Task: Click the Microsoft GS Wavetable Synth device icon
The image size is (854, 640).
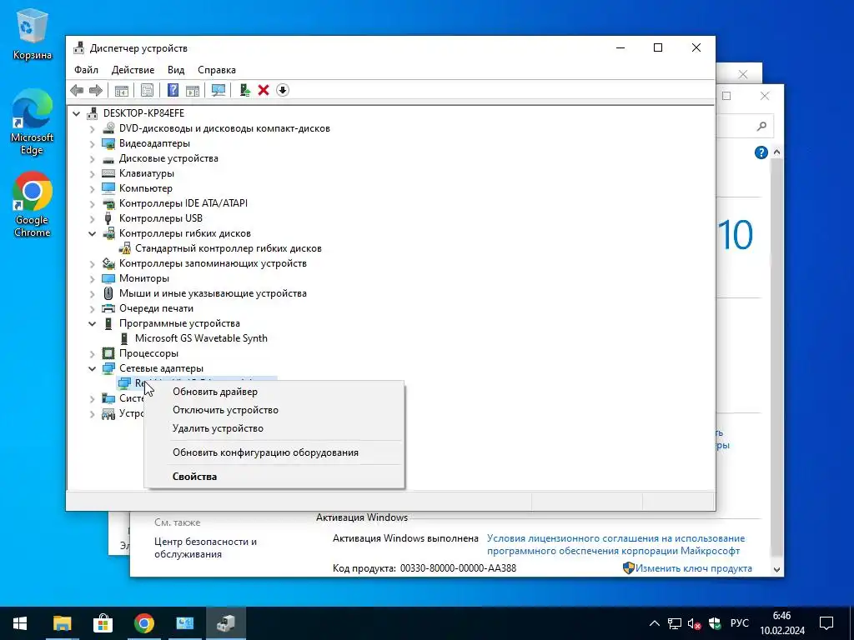Action: [124, 338]
